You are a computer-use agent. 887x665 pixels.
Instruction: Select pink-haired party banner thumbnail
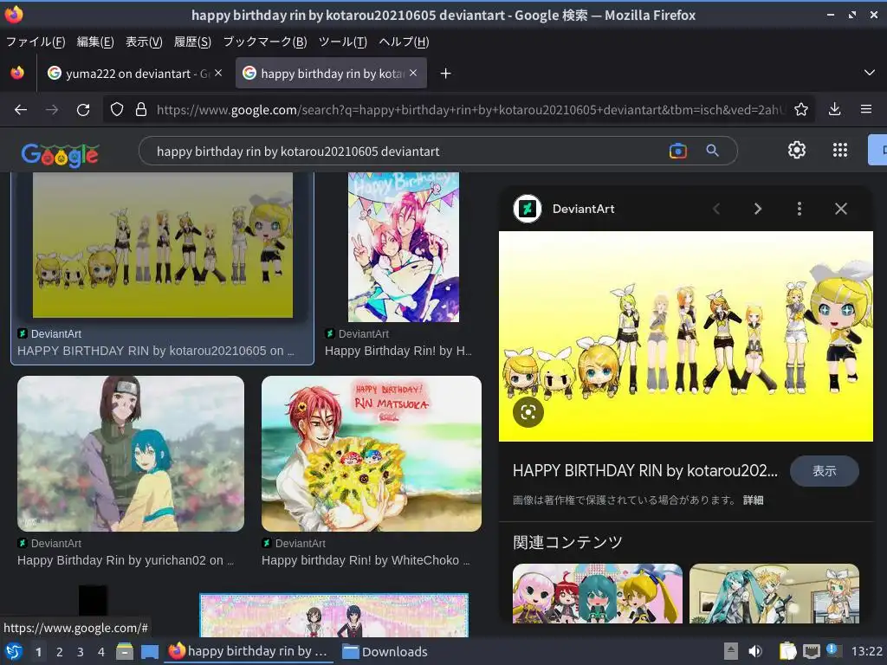click(x=404, y=247)
